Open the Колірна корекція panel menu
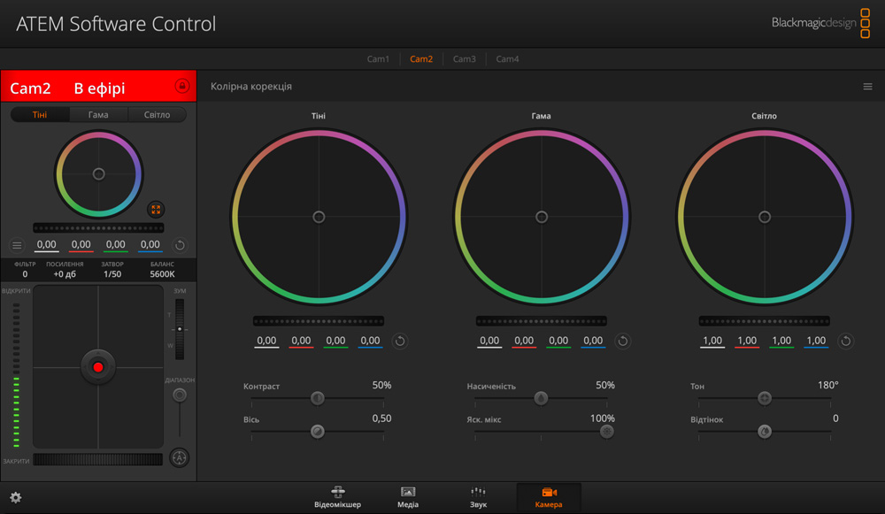 tap(868, 87)
